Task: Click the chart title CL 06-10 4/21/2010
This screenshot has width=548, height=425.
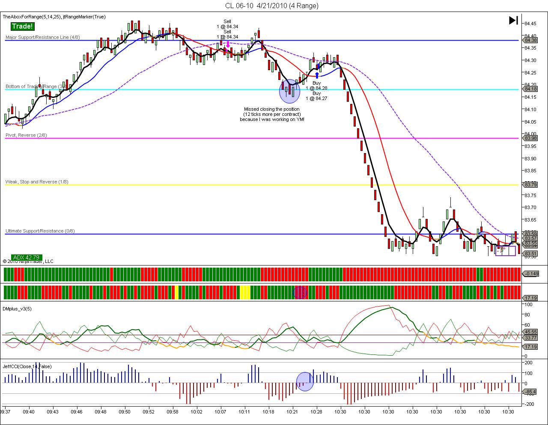Action: coord(272,6)
